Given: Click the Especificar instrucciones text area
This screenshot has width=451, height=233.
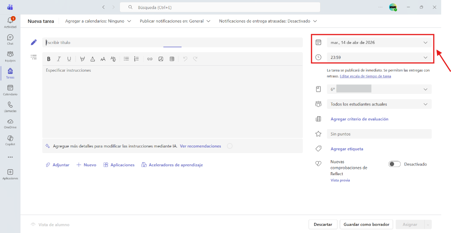Looking at the screenshot, I should point(173,101).
